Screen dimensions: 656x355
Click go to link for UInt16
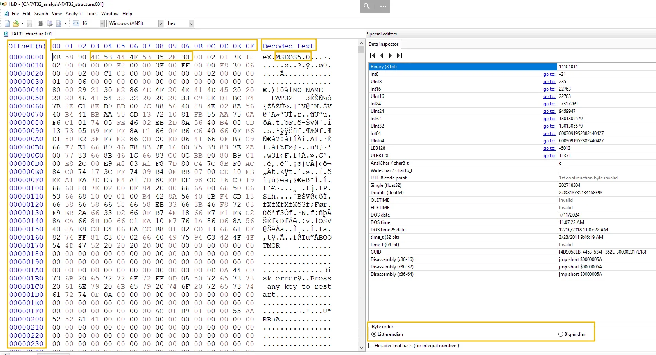[x=549, y=96]
